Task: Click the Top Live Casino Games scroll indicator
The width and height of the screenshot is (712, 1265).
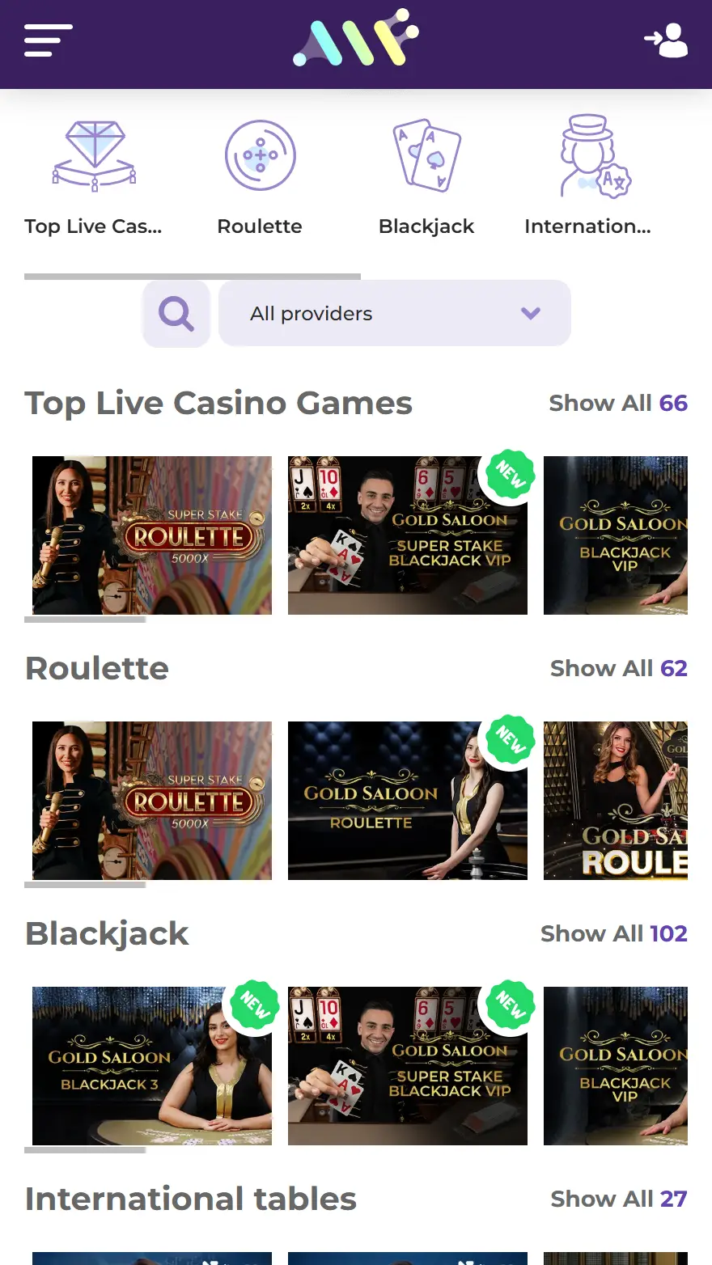Action: tap(85, 620)
